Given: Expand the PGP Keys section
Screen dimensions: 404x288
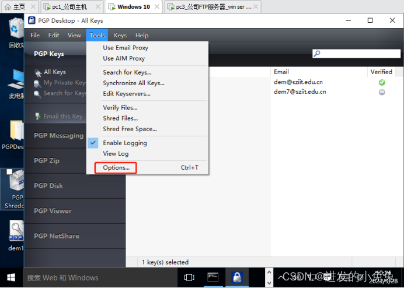Looking at the screenshot, I should click(49, 54).
